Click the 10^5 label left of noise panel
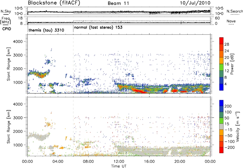Screen dimensions: 243x168 pyautogui.click(x=19, y=8)
